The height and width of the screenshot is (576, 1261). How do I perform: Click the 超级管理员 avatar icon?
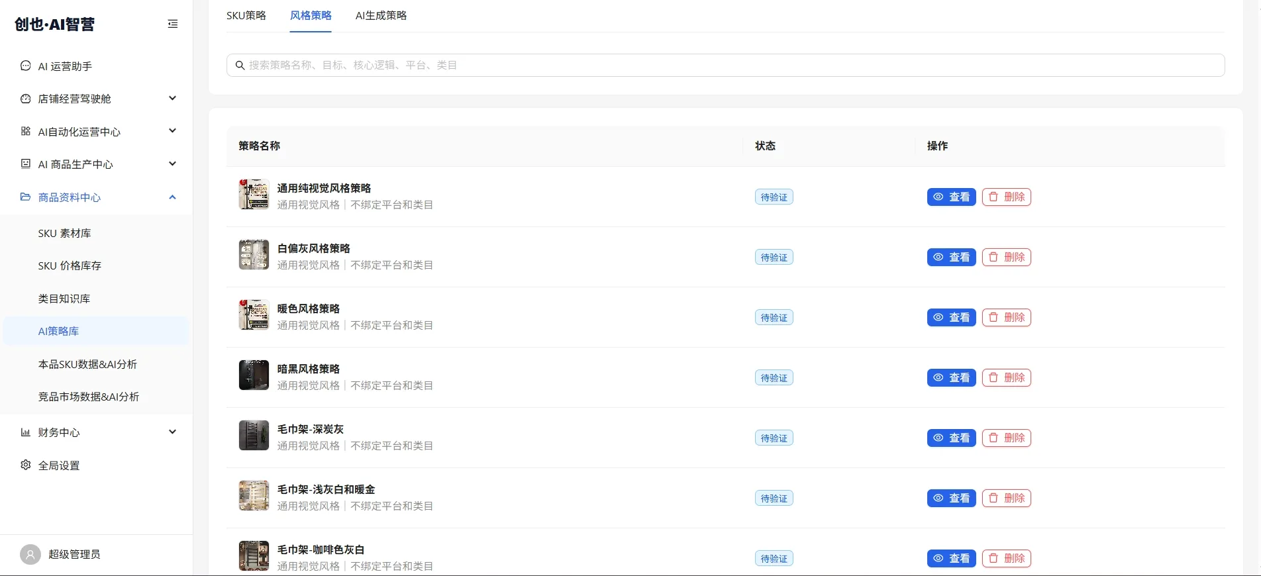pyautogui.click(x=30, y=554)
